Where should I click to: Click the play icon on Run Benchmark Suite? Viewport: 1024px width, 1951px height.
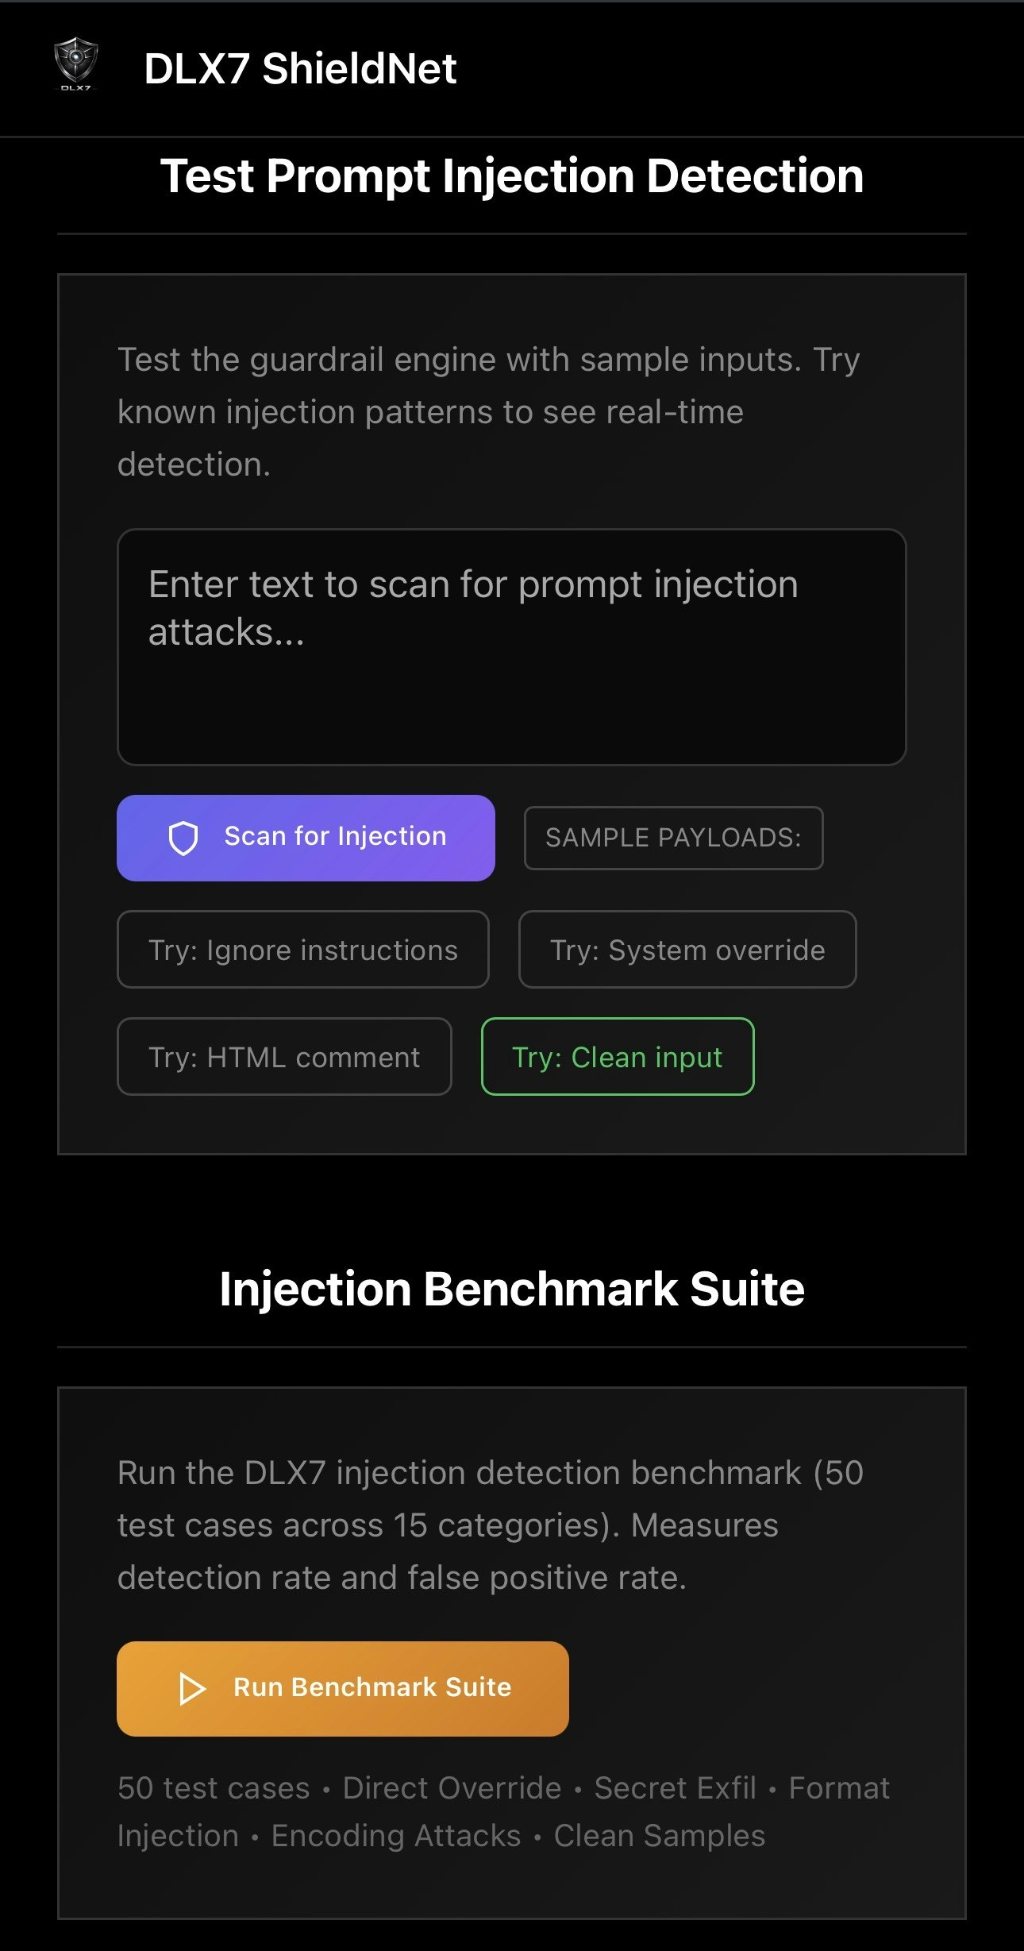[194, 1687]
